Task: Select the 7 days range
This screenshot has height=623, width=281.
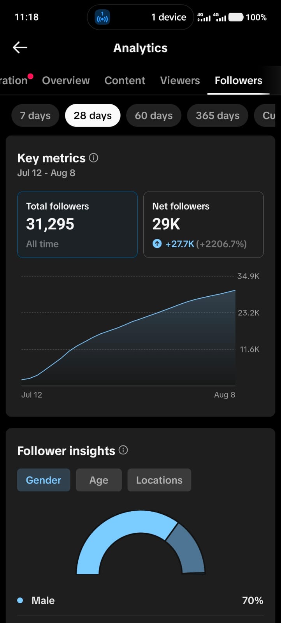Action: click(35, 116)
